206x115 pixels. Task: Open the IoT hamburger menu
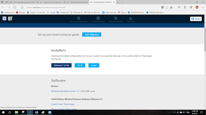click(x=4, y=19)
